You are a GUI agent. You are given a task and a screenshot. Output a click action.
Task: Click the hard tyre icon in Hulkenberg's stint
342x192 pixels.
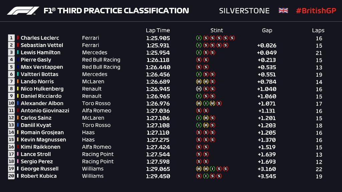pyautogui.click(x=198, y=89)
